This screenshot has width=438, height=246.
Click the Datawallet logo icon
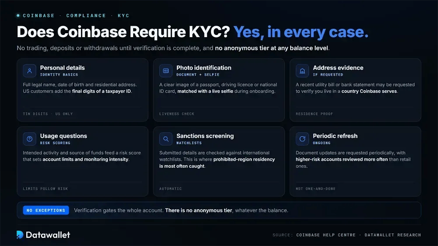pyautogui.click(x=20, y=235)
